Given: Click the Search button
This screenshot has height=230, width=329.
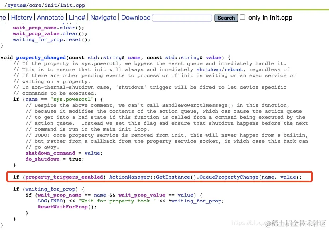Looking at the screenshot, I should (x=226, y=18).
